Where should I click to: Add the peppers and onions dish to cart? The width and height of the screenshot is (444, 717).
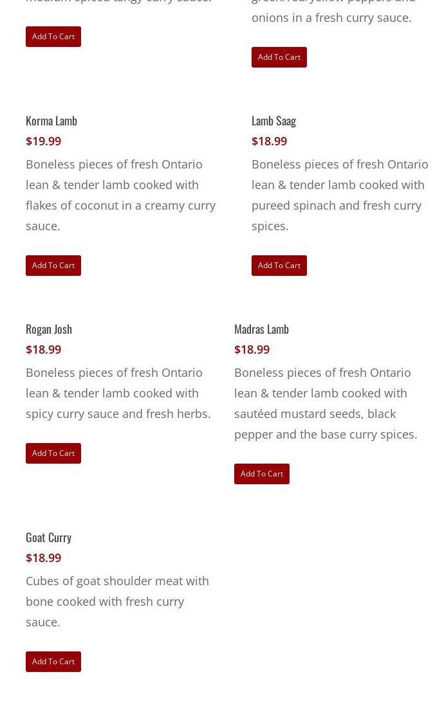tap(279, 57)
